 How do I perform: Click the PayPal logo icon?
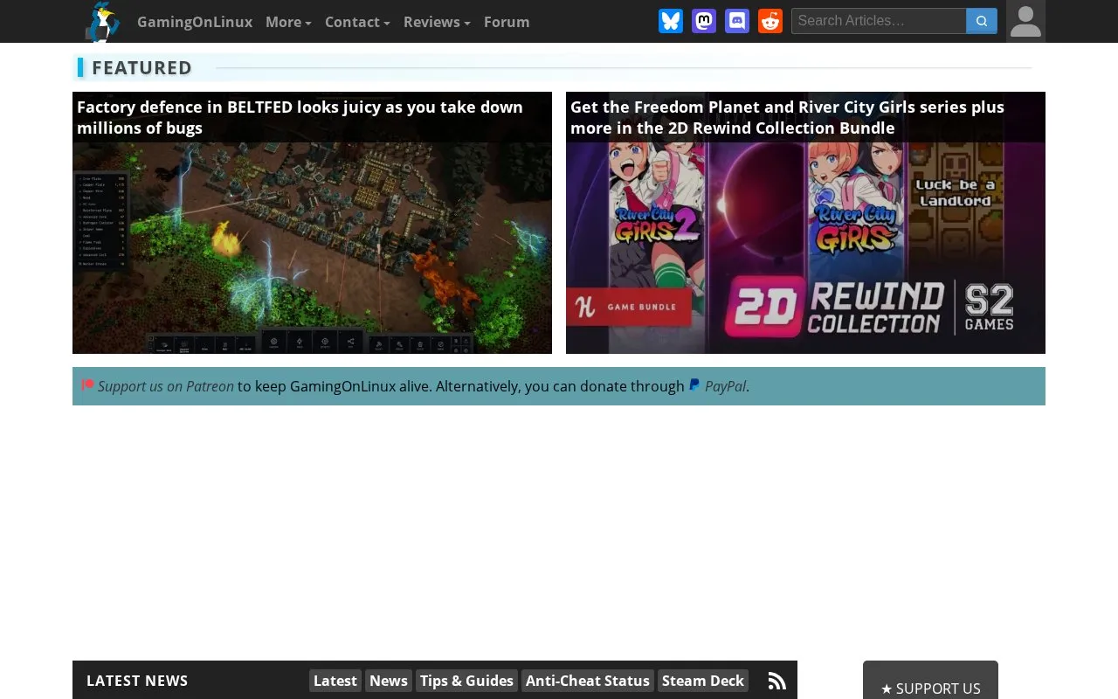[694, 385]
